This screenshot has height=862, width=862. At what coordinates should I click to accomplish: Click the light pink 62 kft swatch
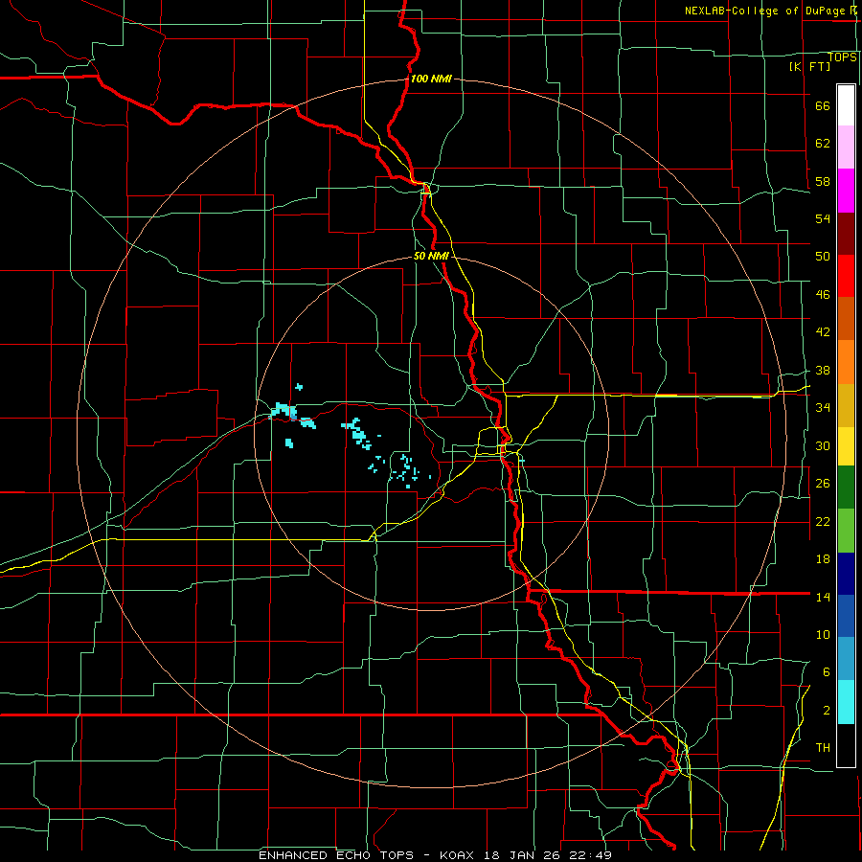pyautogui.click(x=846, y=147)
